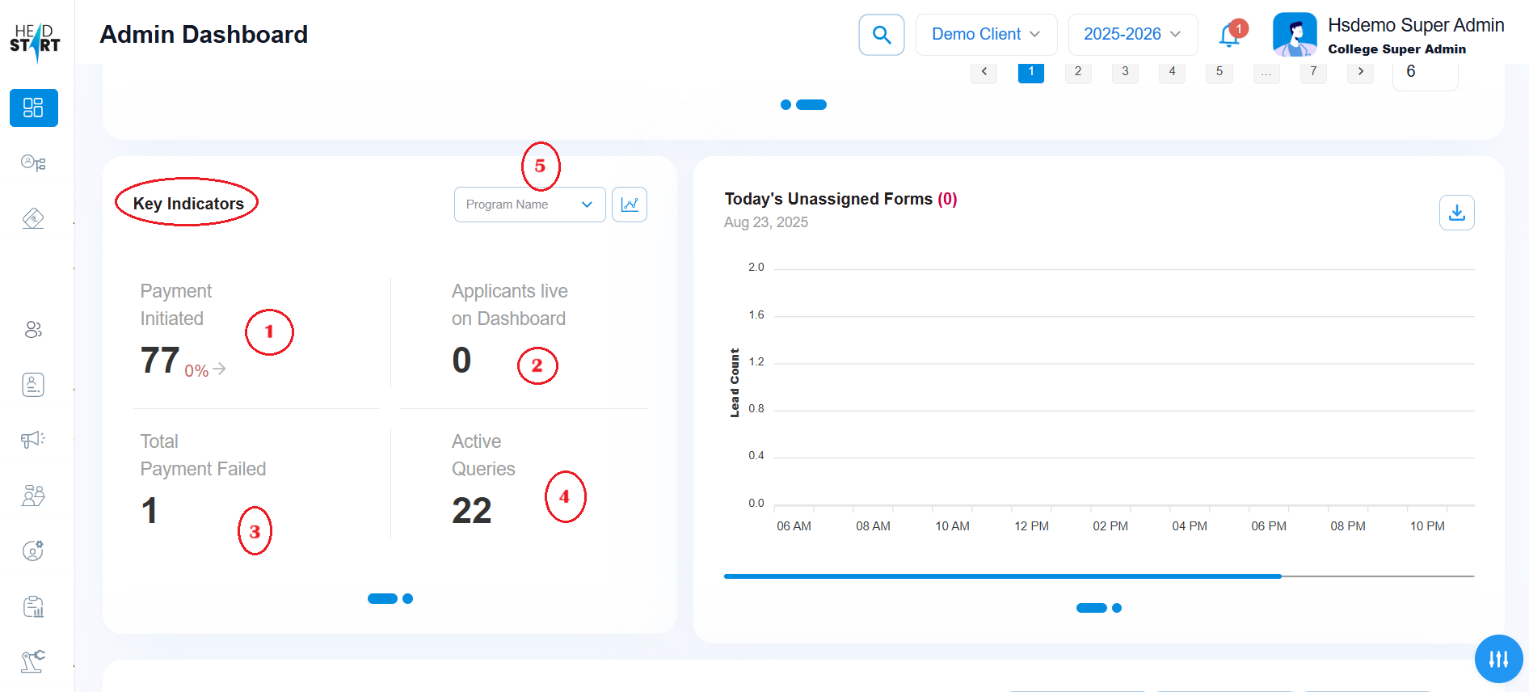The width and height of the screenshot is (1529, 692).
Task: Click the Payment Initiated 0% arrow link
Action: (219, 369)
